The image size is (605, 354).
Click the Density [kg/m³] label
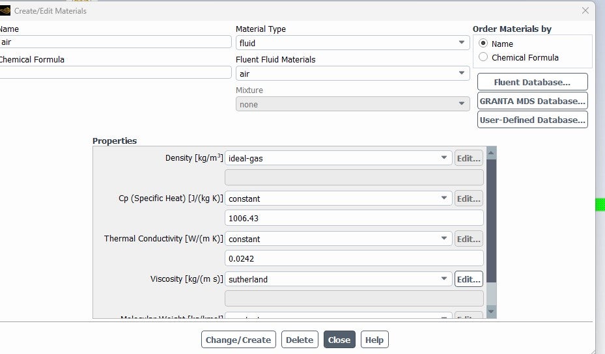pos(194,157)
